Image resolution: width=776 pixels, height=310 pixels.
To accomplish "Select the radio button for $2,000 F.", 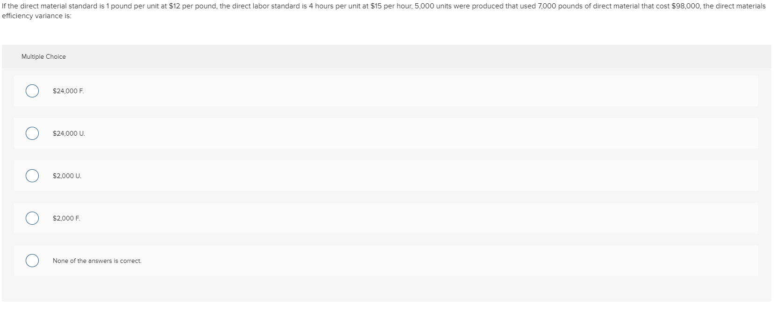I will [x=32, y=218].
